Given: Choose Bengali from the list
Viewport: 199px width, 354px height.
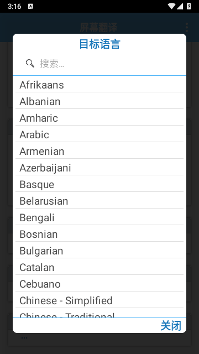Looking at the screenshot, I should [x=99, y=217].
